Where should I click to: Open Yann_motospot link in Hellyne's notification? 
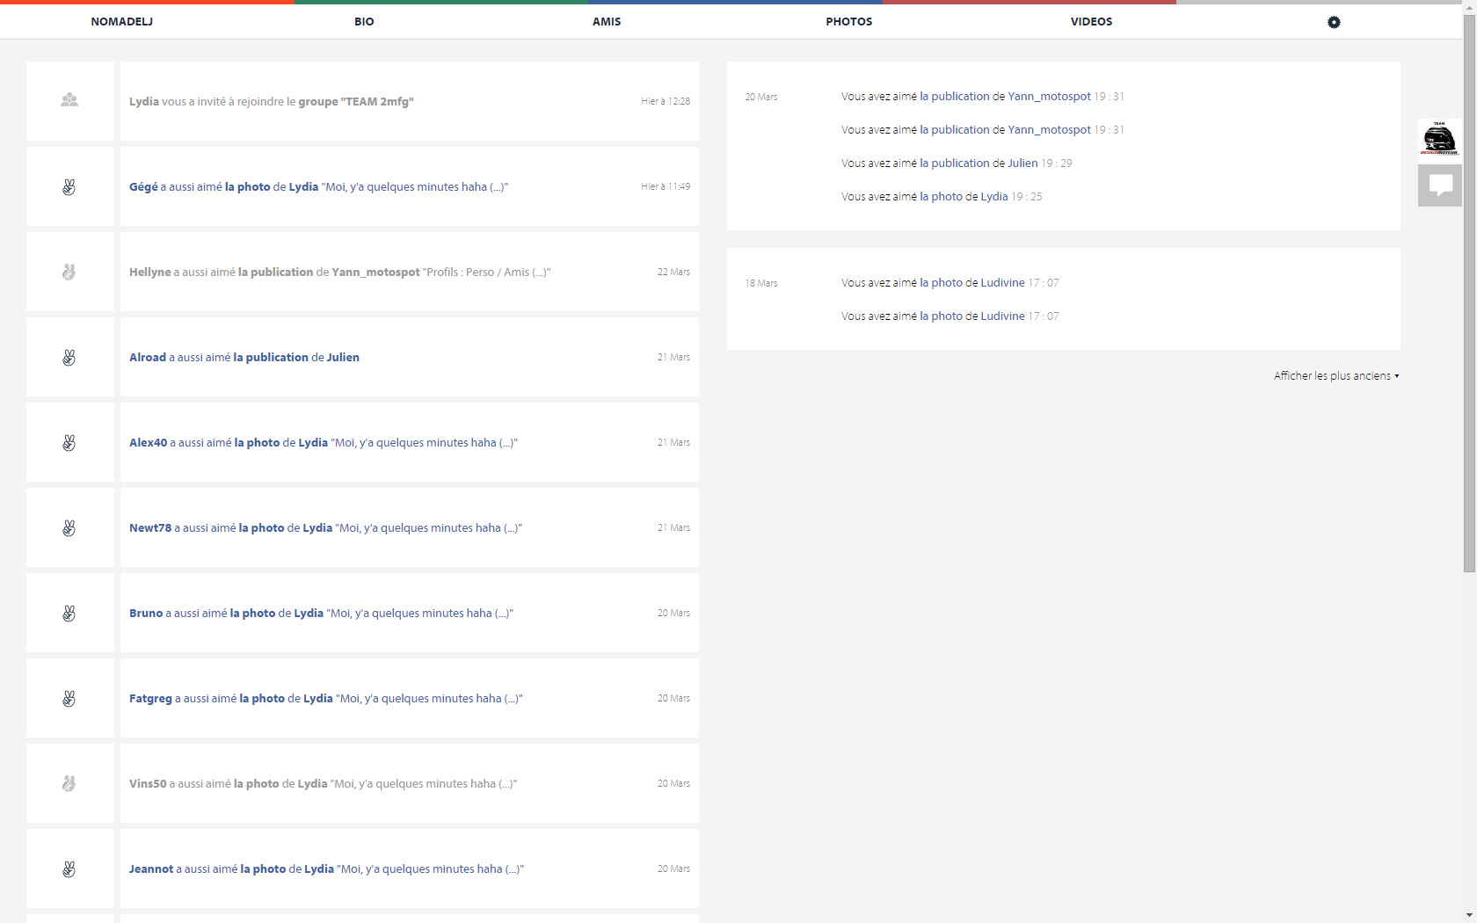(x=375, y=272)
